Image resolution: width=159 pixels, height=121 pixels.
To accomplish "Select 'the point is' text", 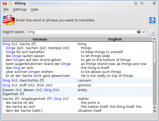I will click(90, 103).
